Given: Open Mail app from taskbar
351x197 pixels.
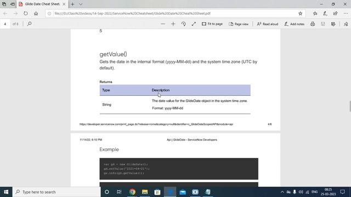Looking at the screenshot, I should pos(183,192).
